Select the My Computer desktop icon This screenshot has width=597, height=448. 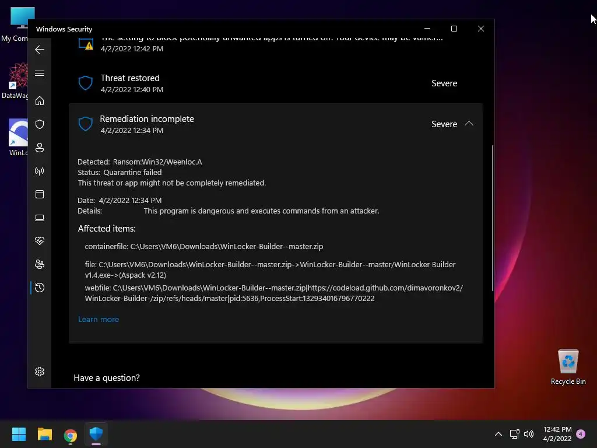(15, 24)
